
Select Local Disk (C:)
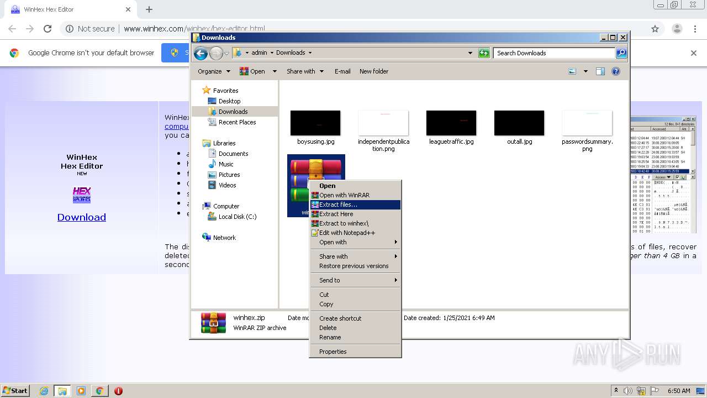point(233,216)
